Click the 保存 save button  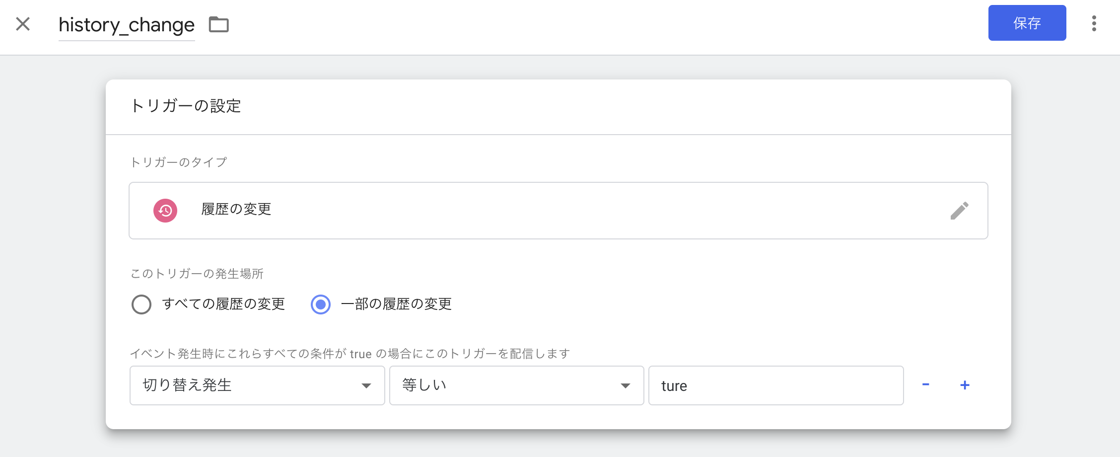click(x=1027, y=23)
